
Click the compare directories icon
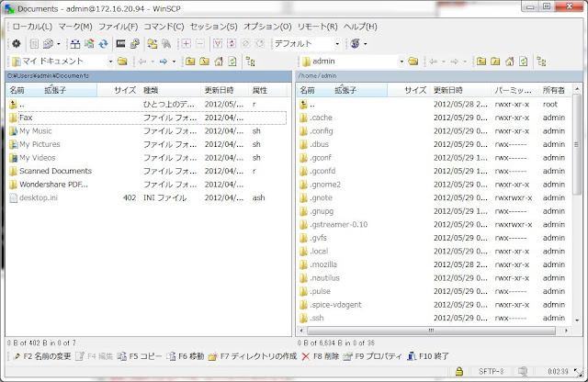point(75,44)
